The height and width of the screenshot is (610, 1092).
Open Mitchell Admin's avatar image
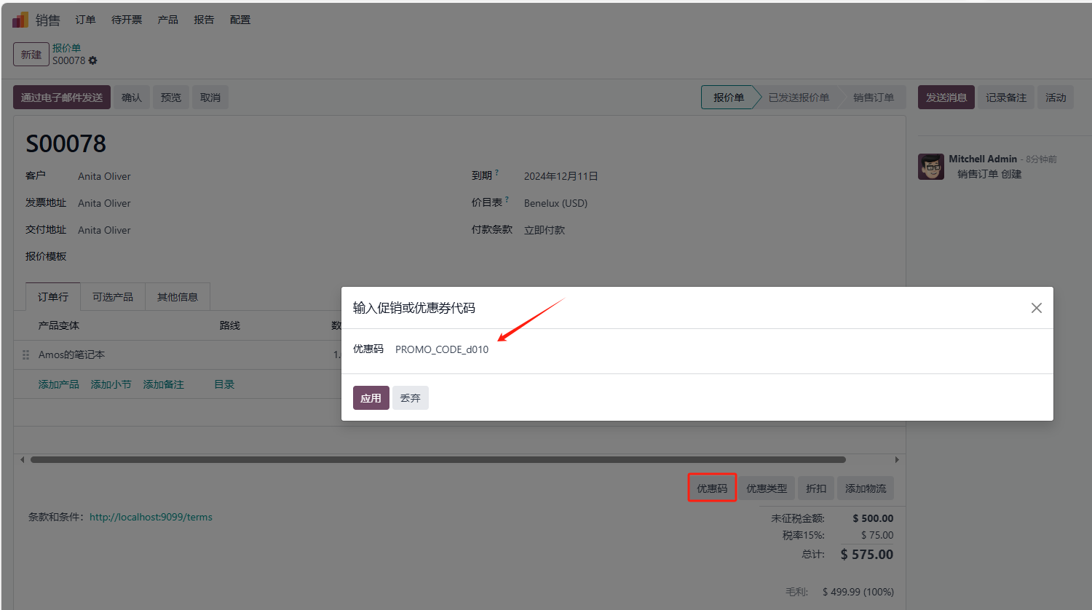pos(930,166)
